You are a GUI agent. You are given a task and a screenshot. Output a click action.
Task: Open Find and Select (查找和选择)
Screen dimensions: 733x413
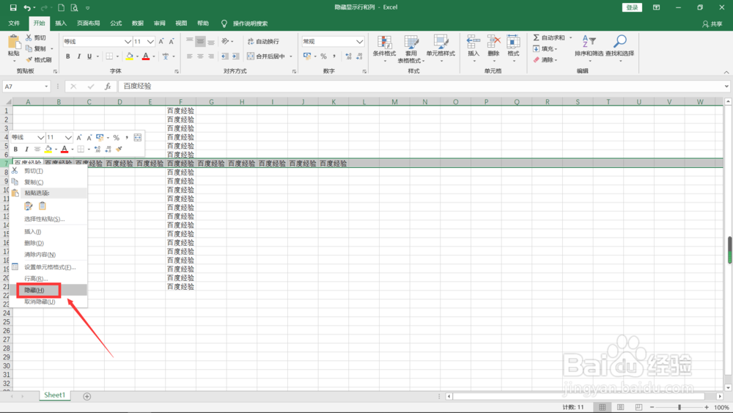click(x=620, y=47)
